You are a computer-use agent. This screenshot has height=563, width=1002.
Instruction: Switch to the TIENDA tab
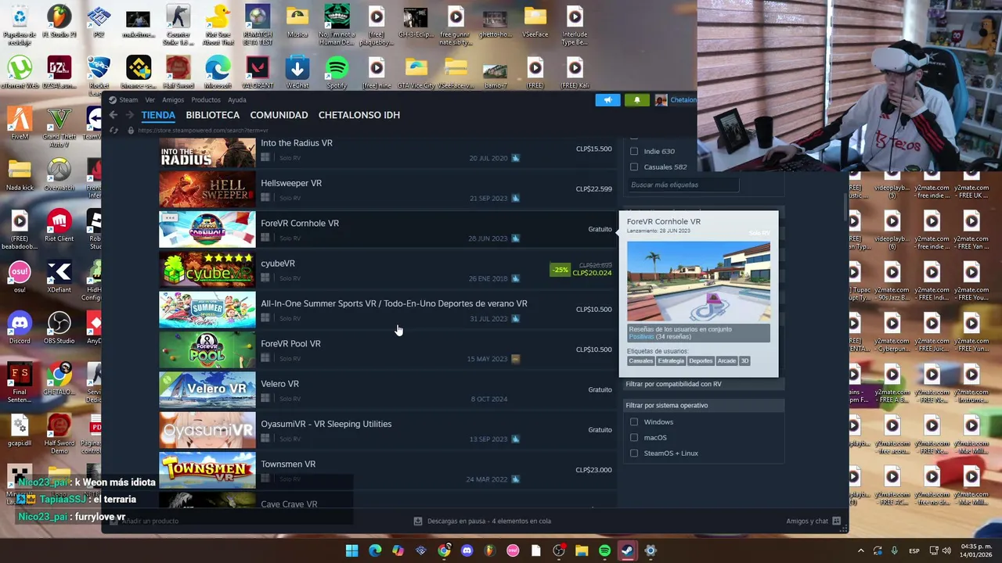click(x=158, y=115)
